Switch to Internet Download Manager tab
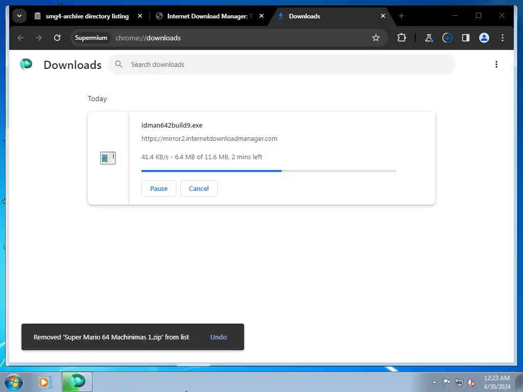This screenshot has width=523, height=392. click(x=209, y=16)
